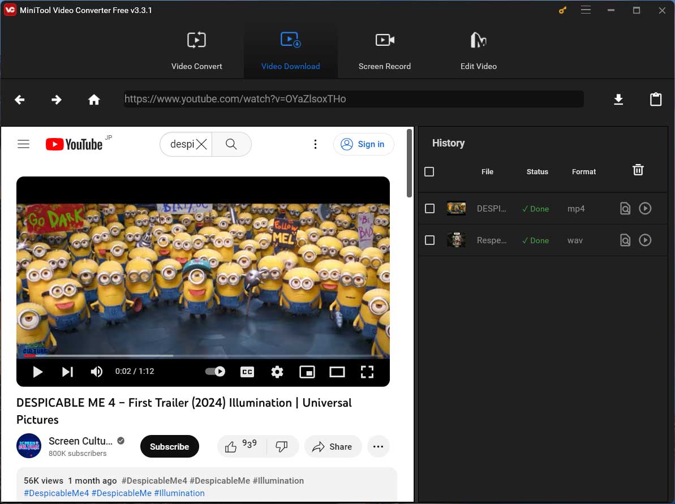Click the Share button

333,446
